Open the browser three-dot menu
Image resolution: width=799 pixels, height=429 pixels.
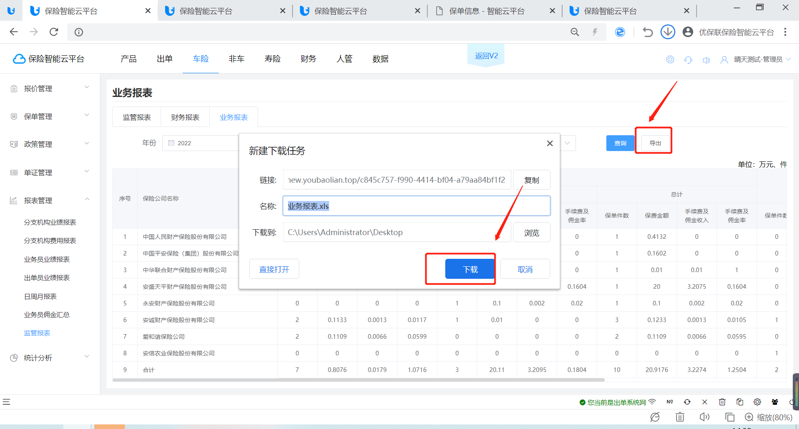pyautogui.click(x=785, y=32)
